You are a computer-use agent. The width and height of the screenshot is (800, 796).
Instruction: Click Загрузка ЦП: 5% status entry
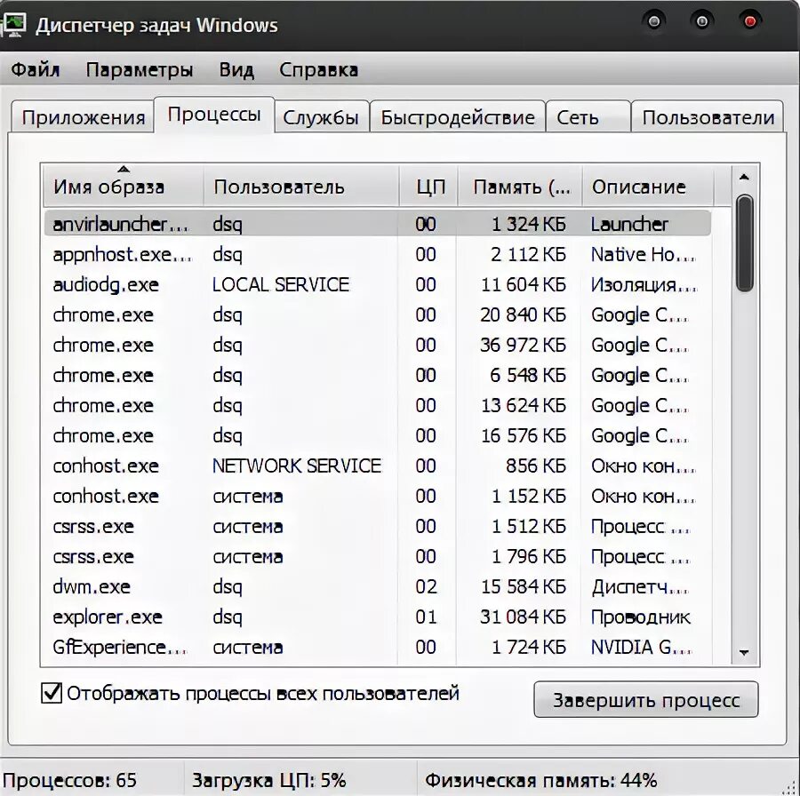click(268, 780)
